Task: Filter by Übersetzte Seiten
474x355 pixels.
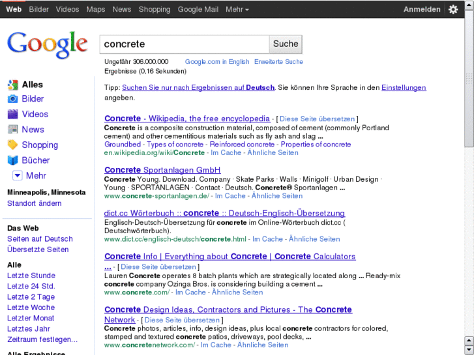Action: pyautogui.click(x=38, y=249)
